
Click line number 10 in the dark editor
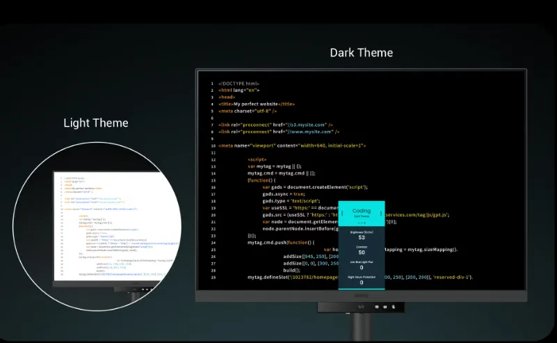(212, 145)
